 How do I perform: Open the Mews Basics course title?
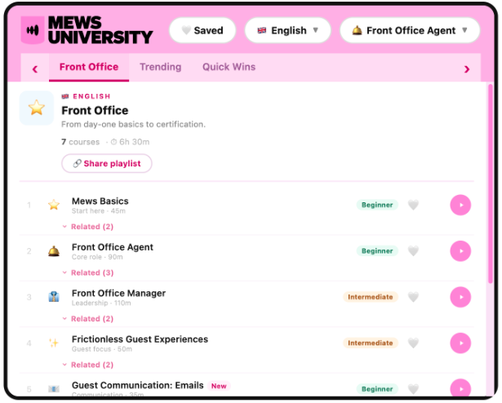click(100, 201)
